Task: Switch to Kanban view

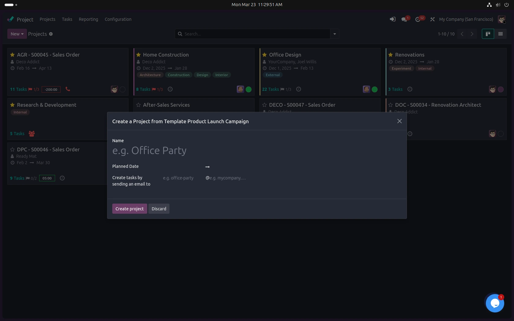Action: point(488,34)
